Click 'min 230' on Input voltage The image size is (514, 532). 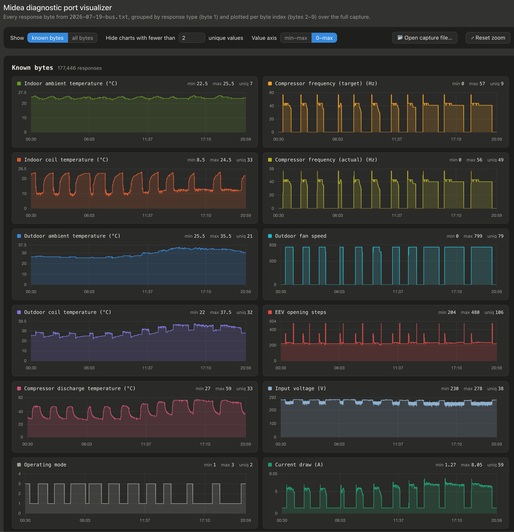[x=450, y=389]
